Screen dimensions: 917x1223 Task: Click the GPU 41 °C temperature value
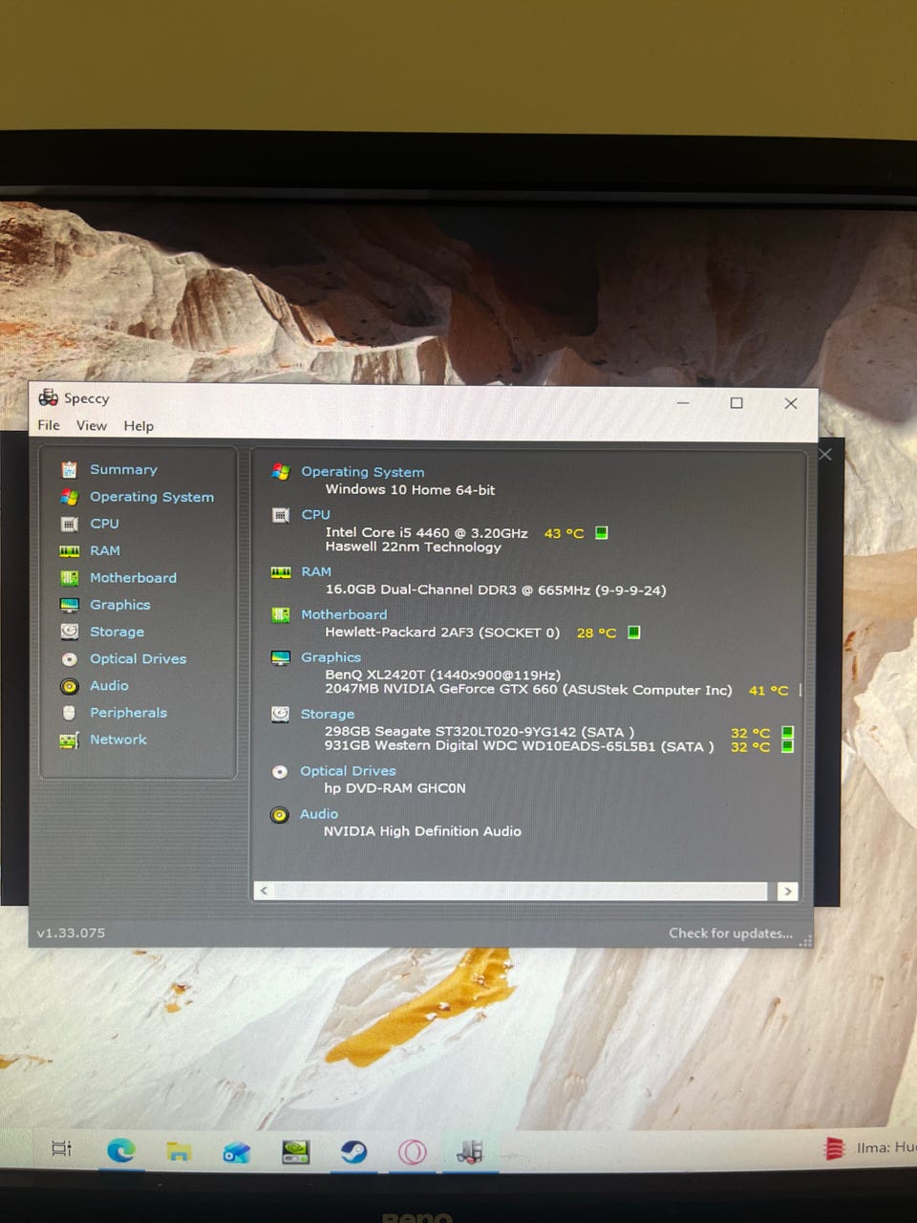[768, 690]
